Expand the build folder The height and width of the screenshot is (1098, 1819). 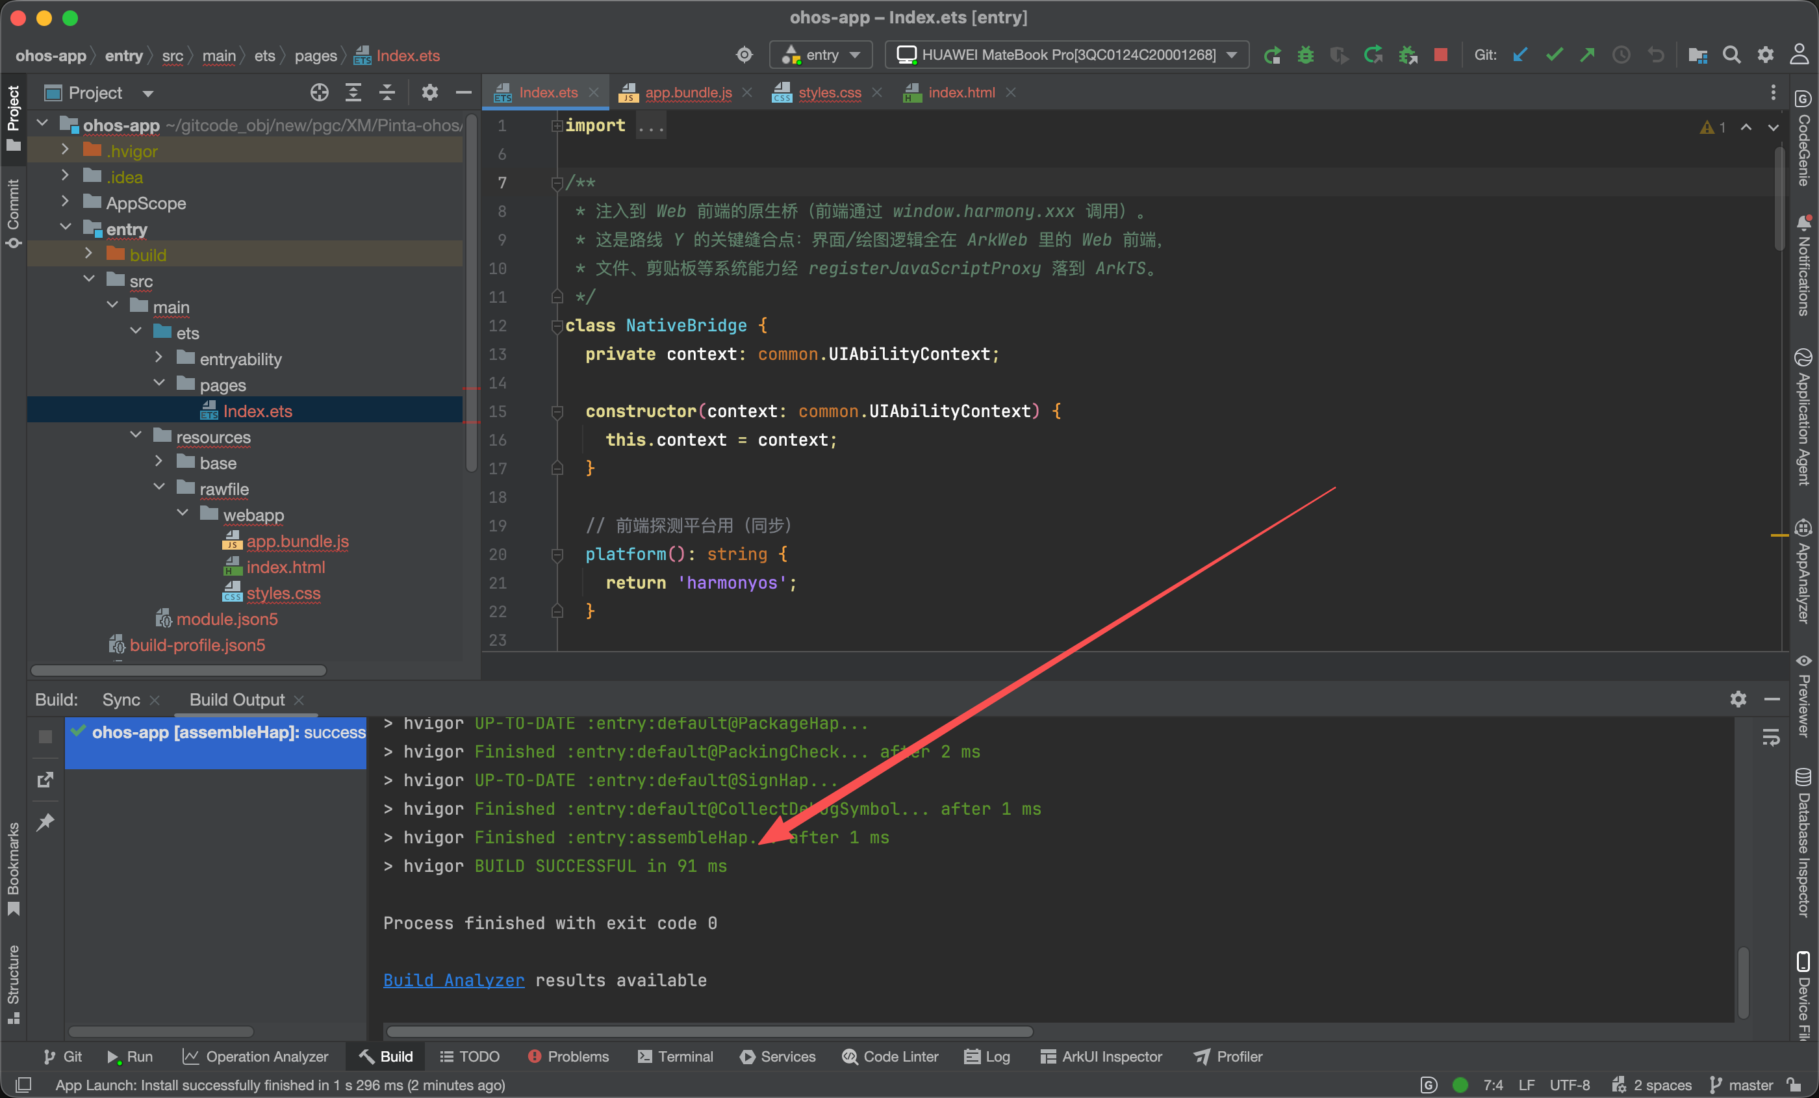pyautogui.click(x=90, y=253)
